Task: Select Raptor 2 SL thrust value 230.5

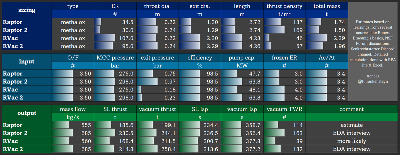Action: [x=115, y=133]
